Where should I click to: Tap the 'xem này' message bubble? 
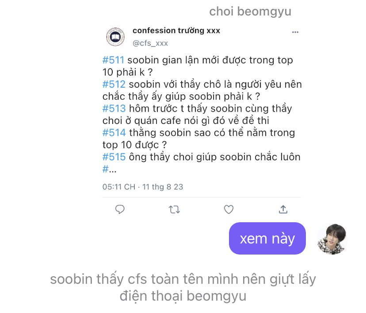tap(267, 239)
